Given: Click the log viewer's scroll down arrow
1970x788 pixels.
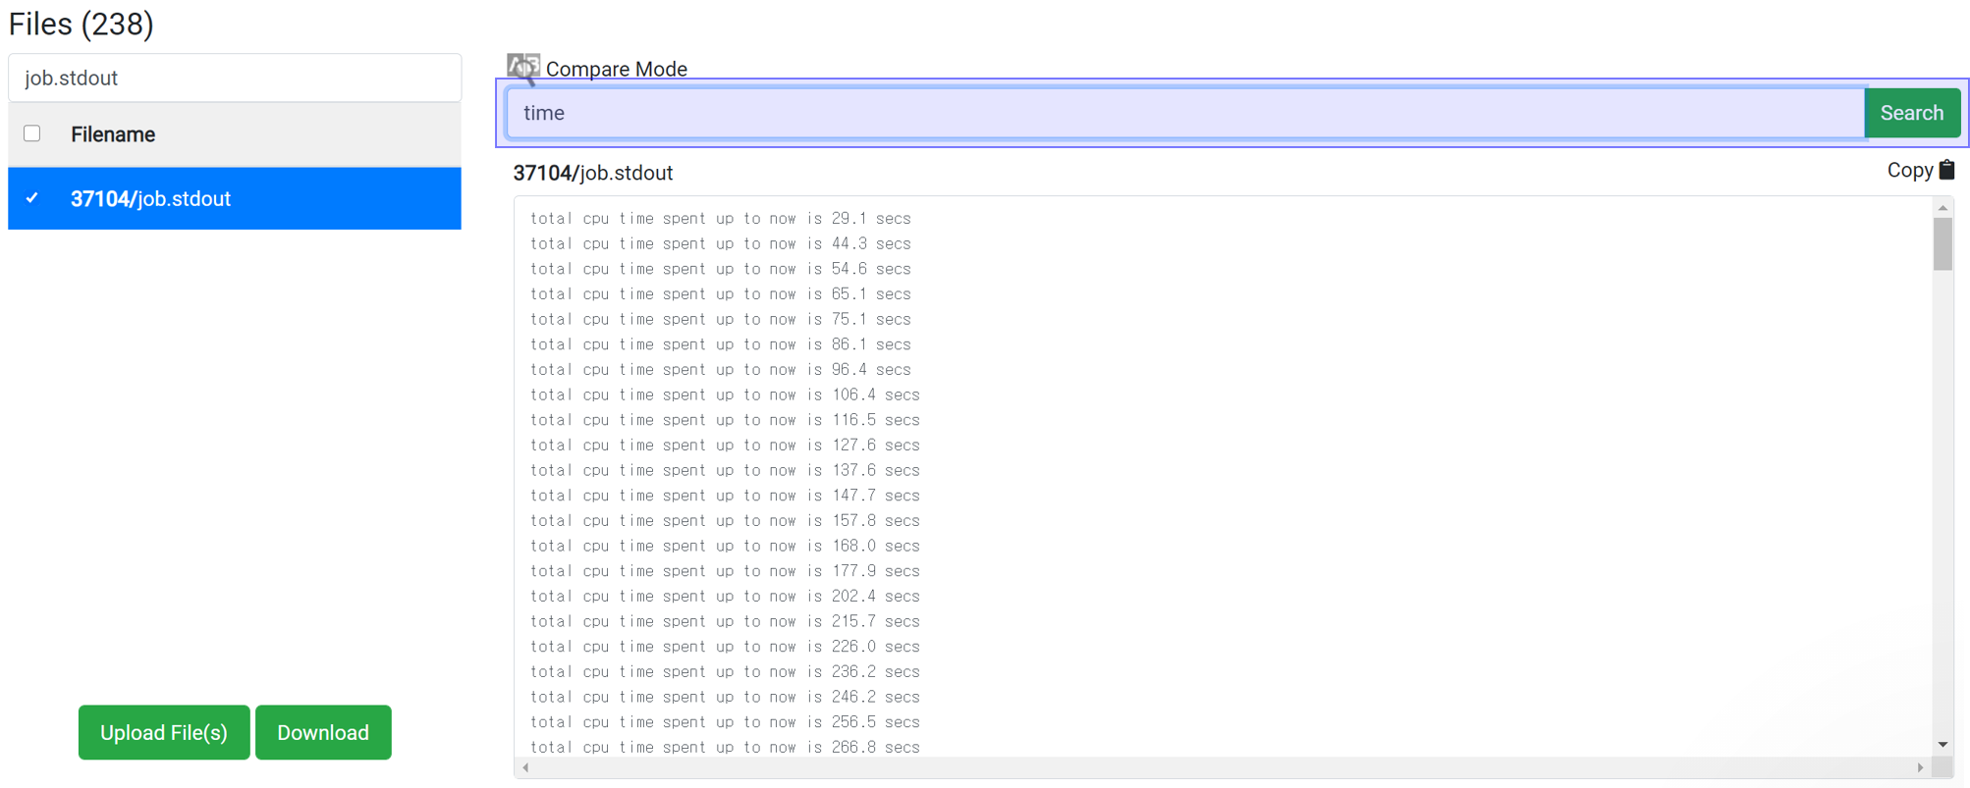Looking at the screenshot, I should (1943, 745).
